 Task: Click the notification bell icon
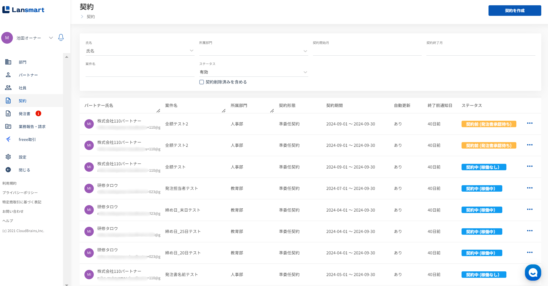pyautogui.click(x=61, y=38)
